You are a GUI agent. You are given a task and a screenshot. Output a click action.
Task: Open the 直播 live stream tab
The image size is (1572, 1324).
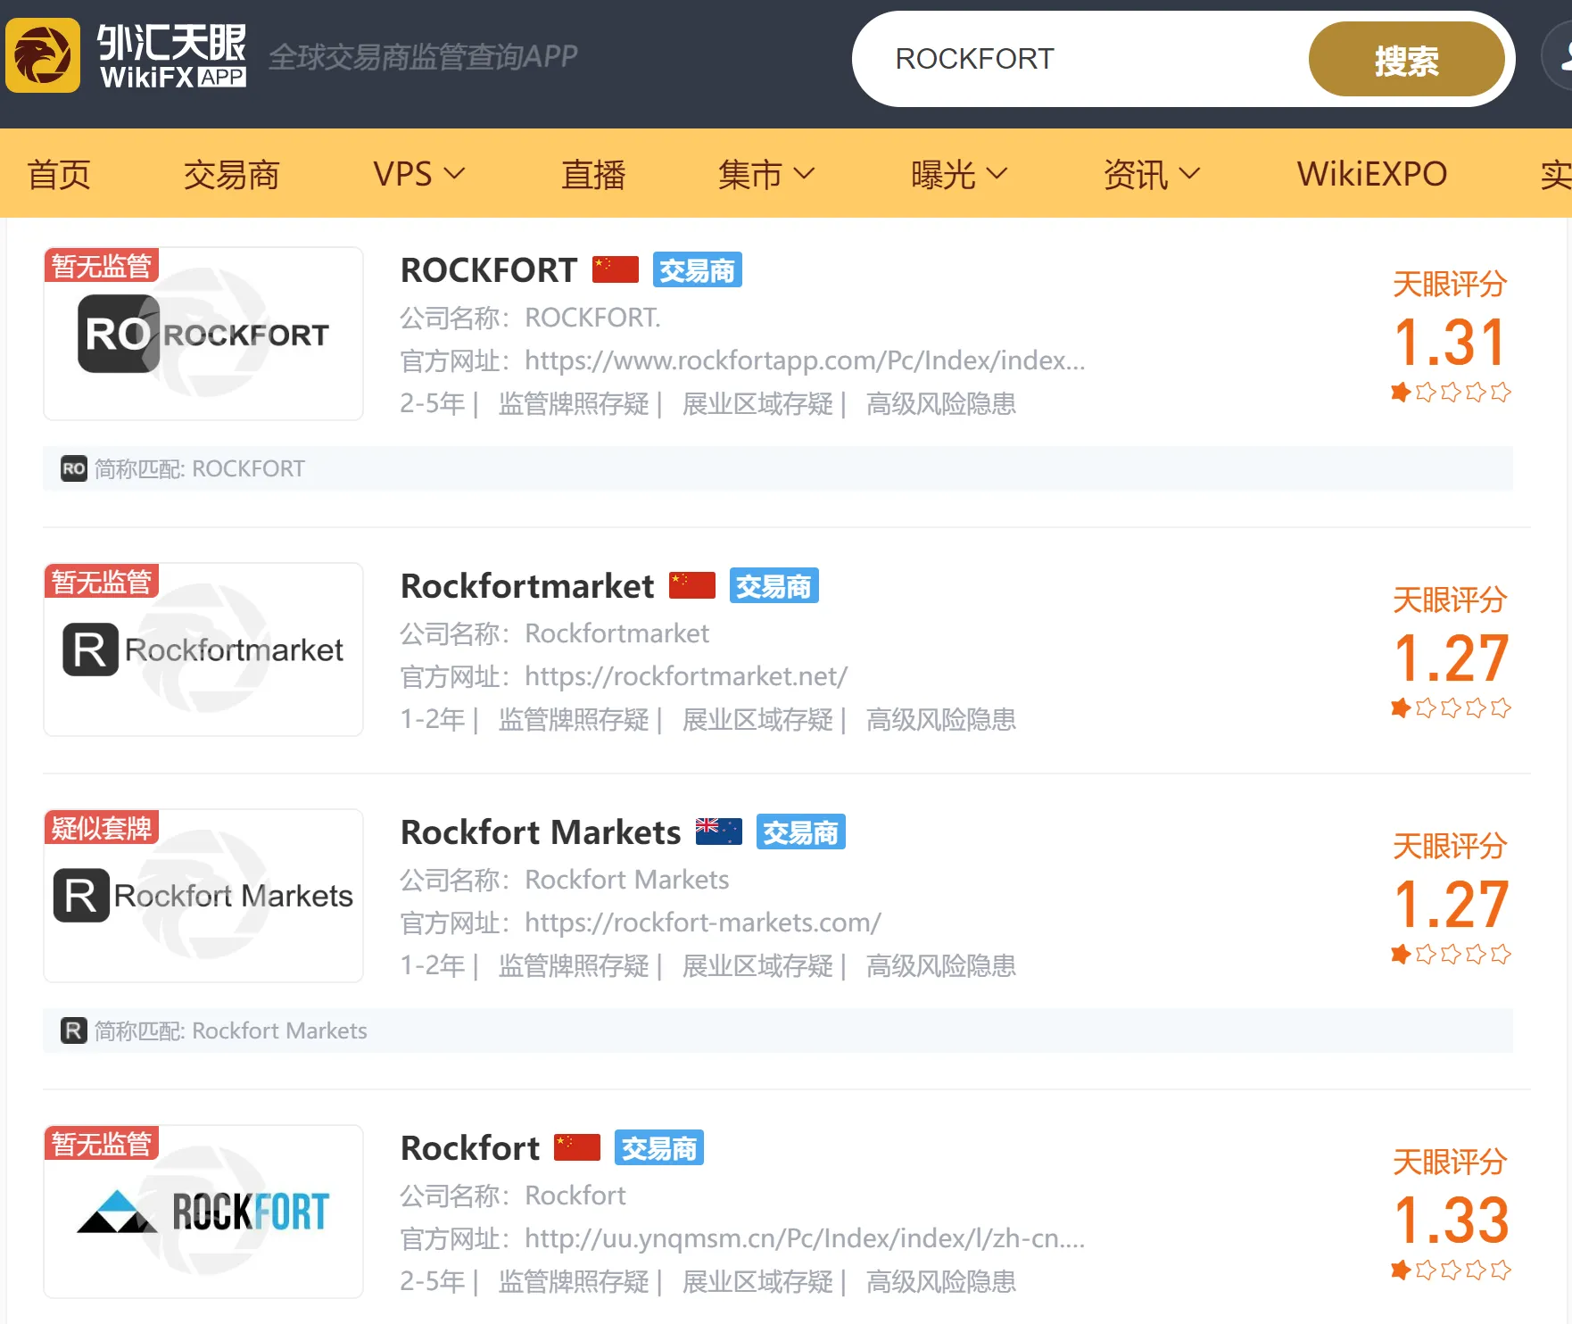[593, 174]
